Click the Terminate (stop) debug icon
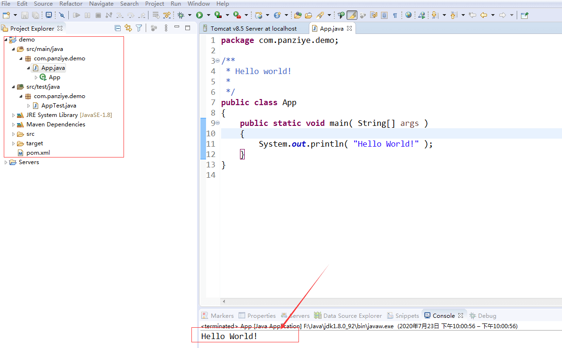562x348 pixels. [x=98, y=15]
